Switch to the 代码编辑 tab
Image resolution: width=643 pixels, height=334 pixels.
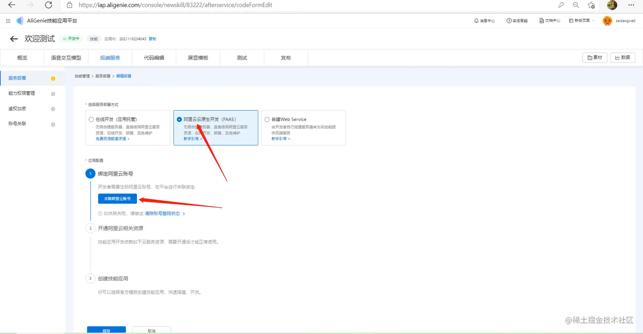coord(154,58)
